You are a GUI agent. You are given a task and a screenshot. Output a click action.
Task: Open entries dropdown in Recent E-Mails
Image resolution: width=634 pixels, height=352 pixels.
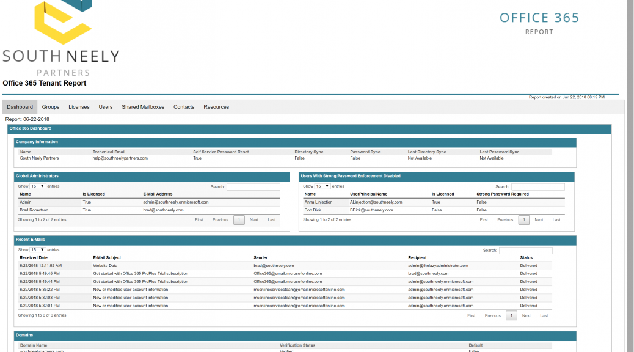[x=38, y=249]
